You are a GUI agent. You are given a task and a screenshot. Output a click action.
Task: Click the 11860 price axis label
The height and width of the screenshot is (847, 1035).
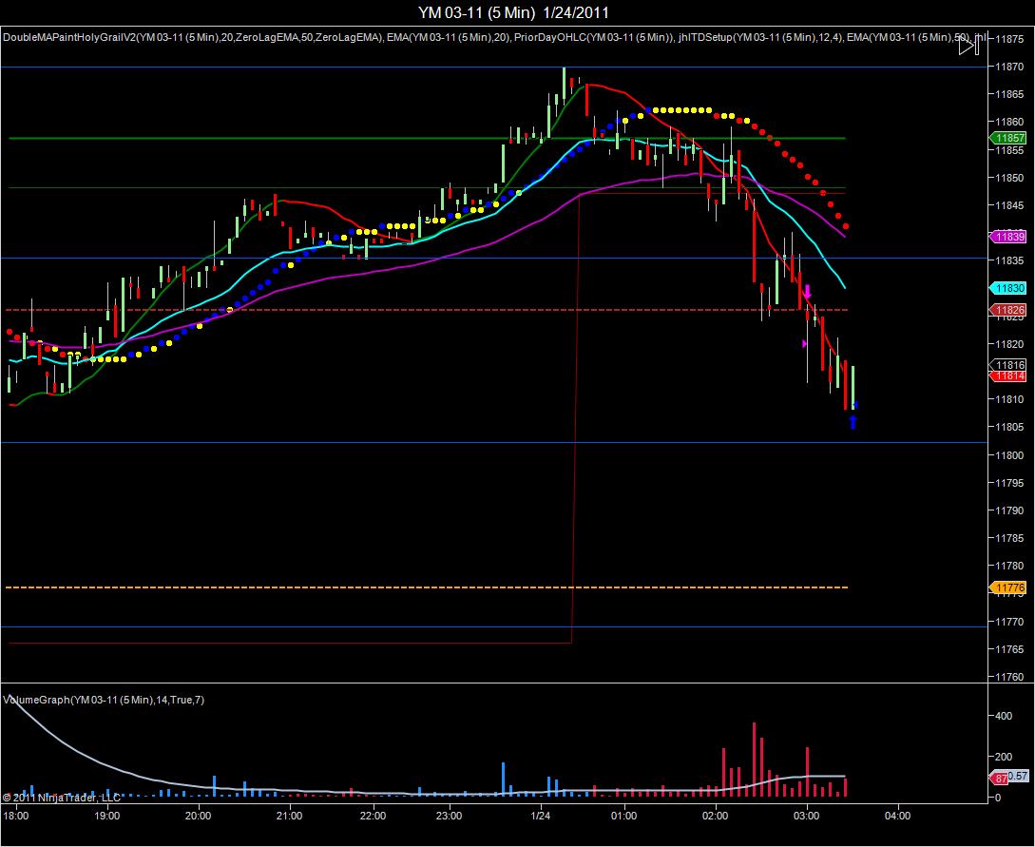[1009, 122]
